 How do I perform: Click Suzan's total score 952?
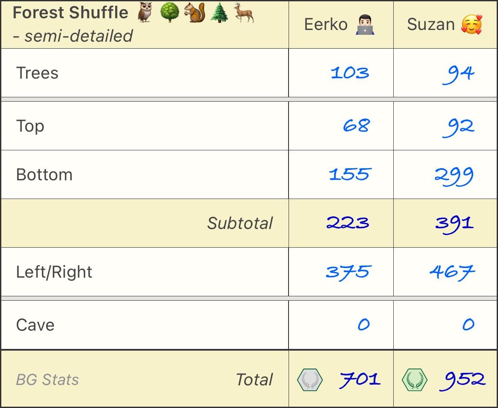tap(462, 379)
